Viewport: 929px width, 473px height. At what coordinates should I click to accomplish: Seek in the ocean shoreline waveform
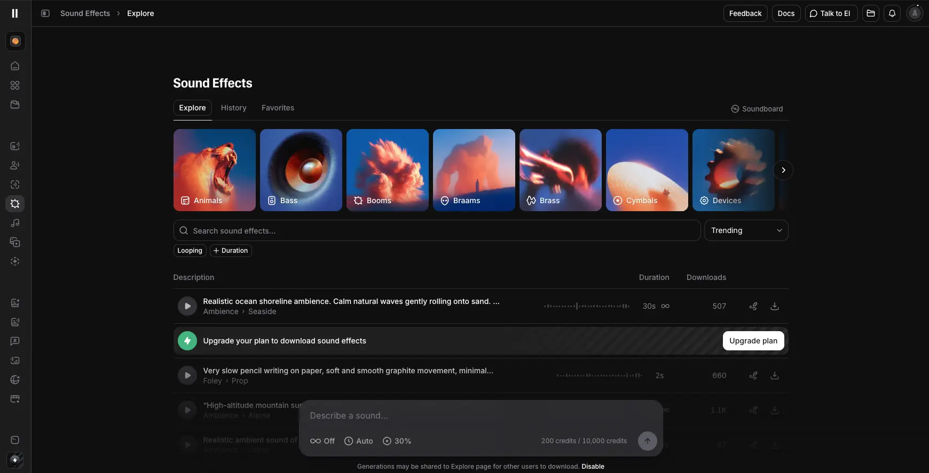[x=587, y=306]
